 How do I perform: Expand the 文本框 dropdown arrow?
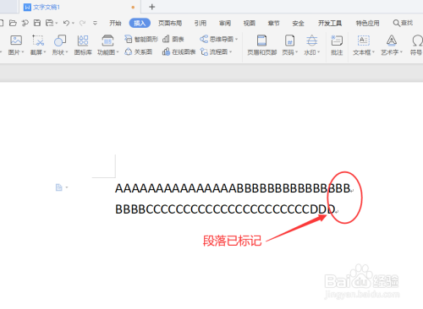pyautogui.click(x=373, y=52)
